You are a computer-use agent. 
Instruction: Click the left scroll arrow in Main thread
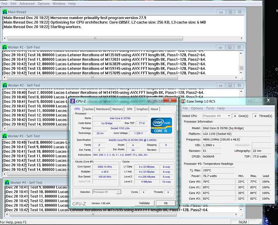5,38
